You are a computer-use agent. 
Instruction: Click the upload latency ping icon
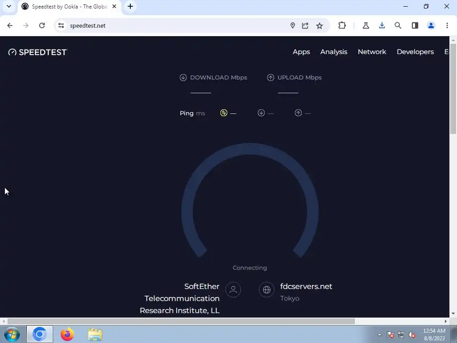298,113
